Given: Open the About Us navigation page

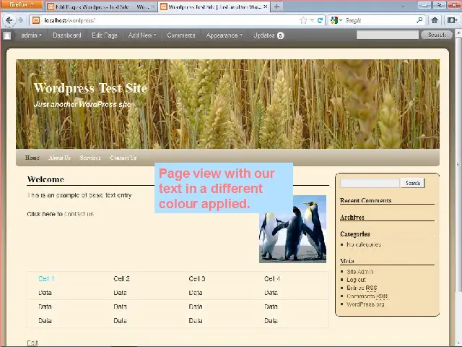Looking at the screenshot, I should (x=59, y=158).
